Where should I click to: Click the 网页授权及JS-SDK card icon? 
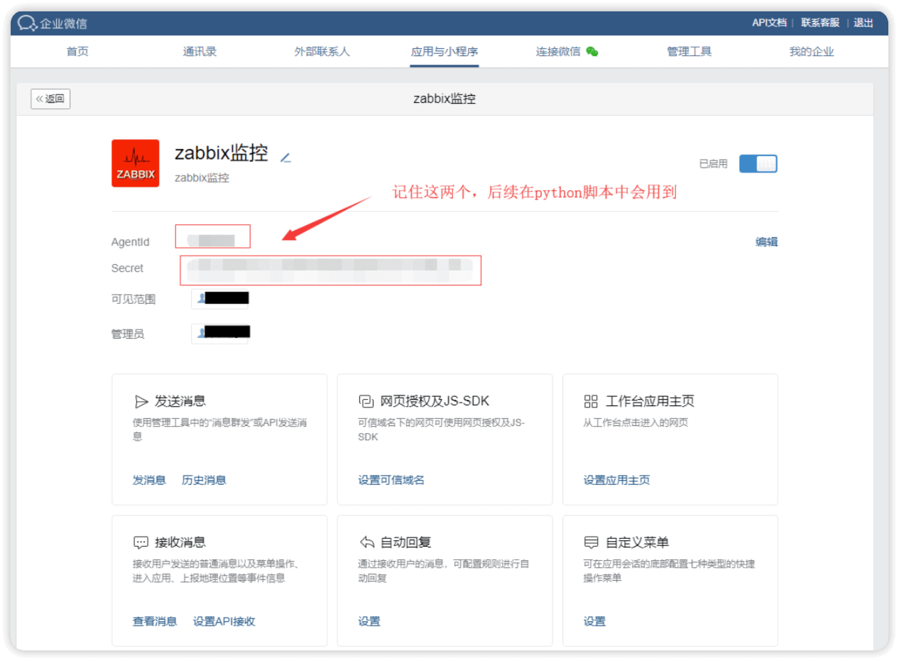pos(366,402)
